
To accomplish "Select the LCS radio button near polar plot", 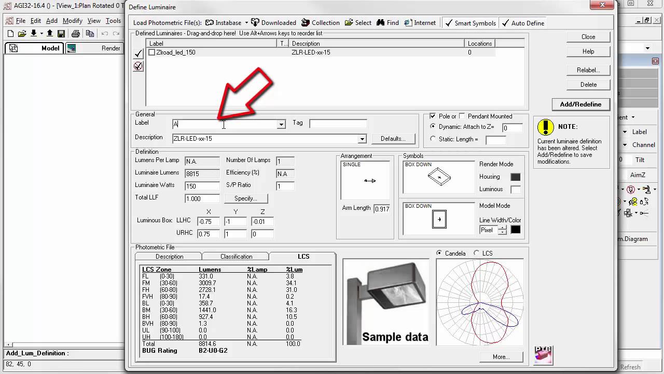I will [x=477, y=253].
